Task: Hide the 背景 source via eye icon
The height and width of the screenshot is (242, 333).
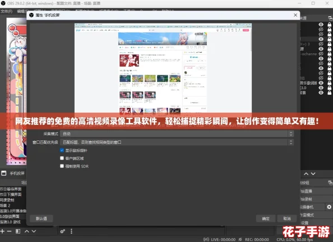Action: coord(321,93)
